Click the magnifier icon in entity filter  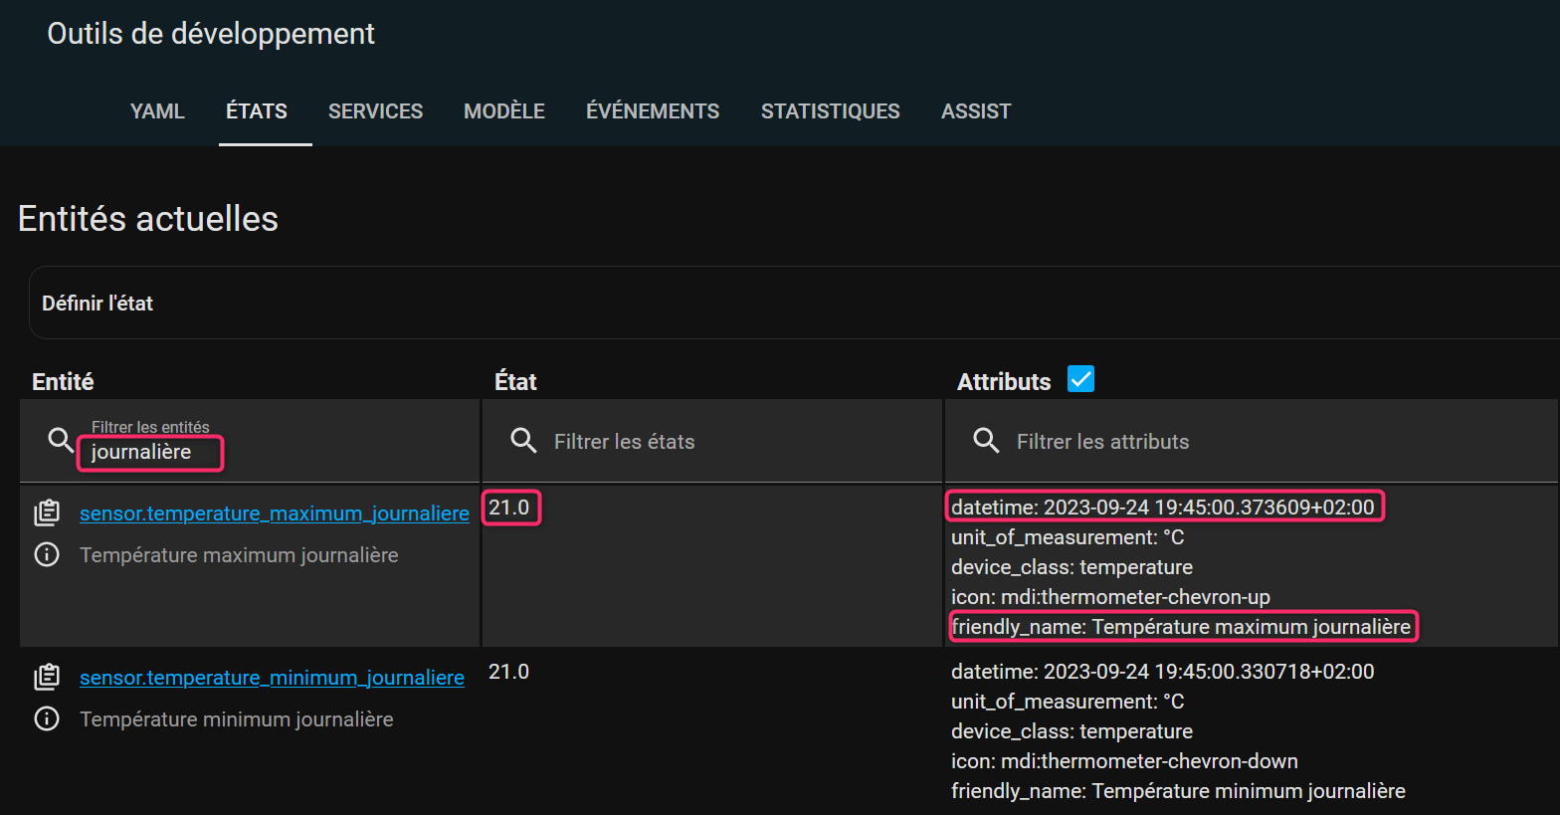tap(61, 440)
